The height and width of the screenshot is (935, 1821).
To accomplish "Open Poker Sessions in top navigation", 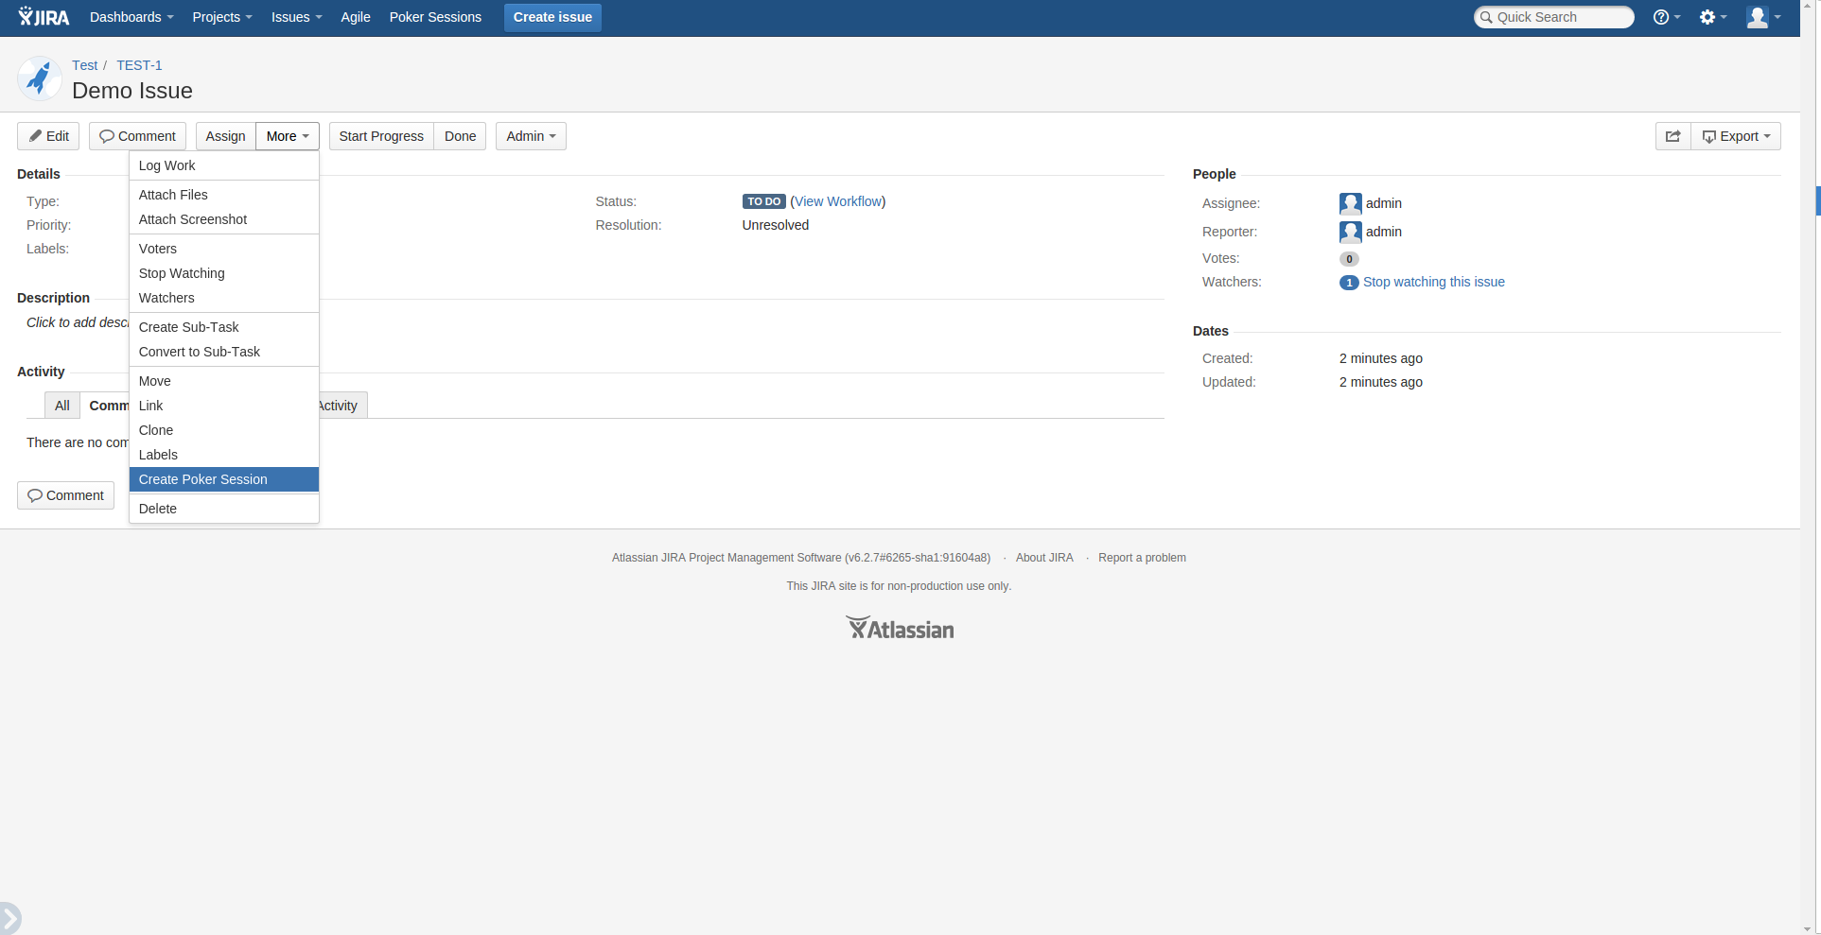I will pyautogui.click(x=435, y=17).
